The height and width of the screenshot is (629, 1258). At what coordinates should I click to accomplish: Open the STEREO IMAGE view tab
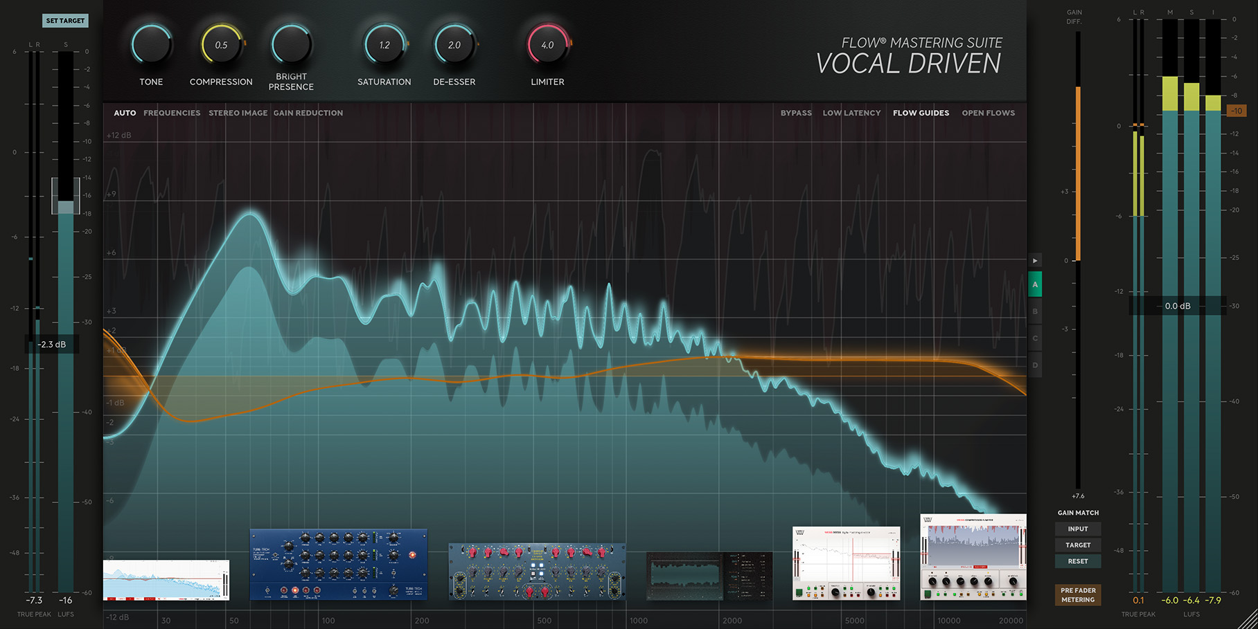238,113
